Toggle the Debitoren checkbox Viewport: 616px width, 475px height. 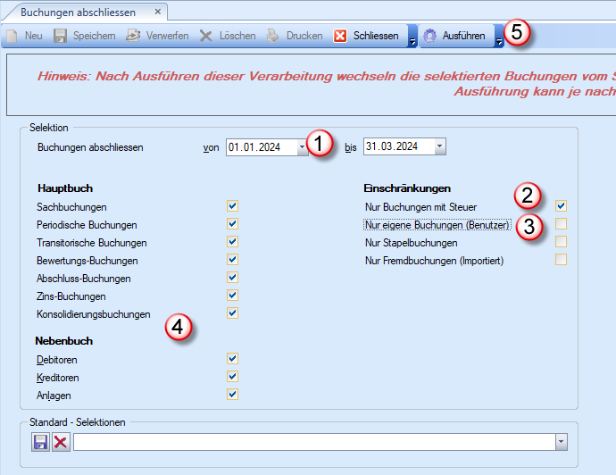coord(233,359)
